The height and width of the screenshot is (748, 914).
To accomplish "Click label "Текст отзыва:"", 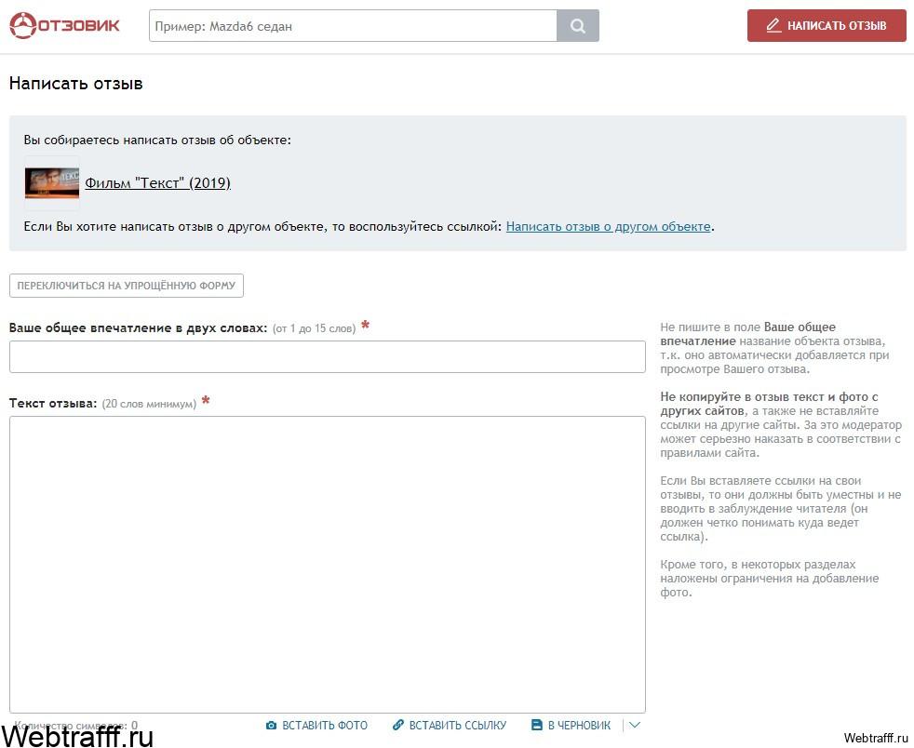I will (53, 403).
